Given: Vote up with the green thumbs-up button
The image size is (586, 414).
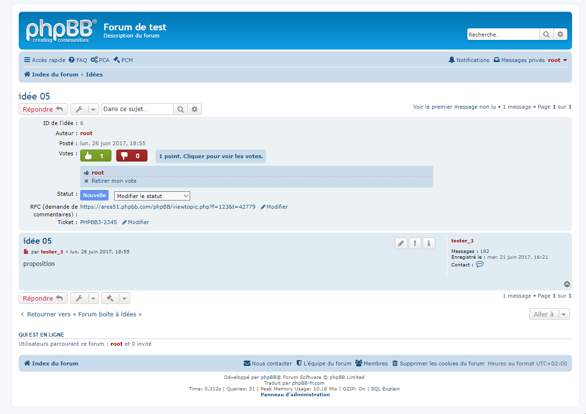Looking at the screenshot, I should 96,156.
